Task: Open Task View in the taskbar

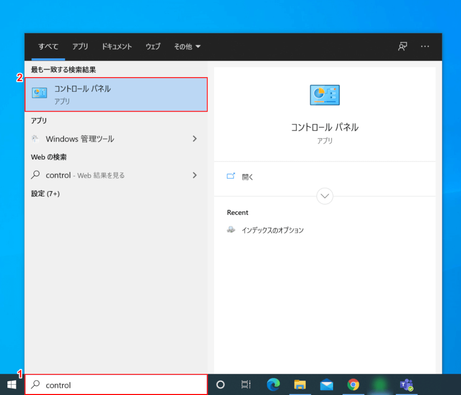Action: [246, 385]
